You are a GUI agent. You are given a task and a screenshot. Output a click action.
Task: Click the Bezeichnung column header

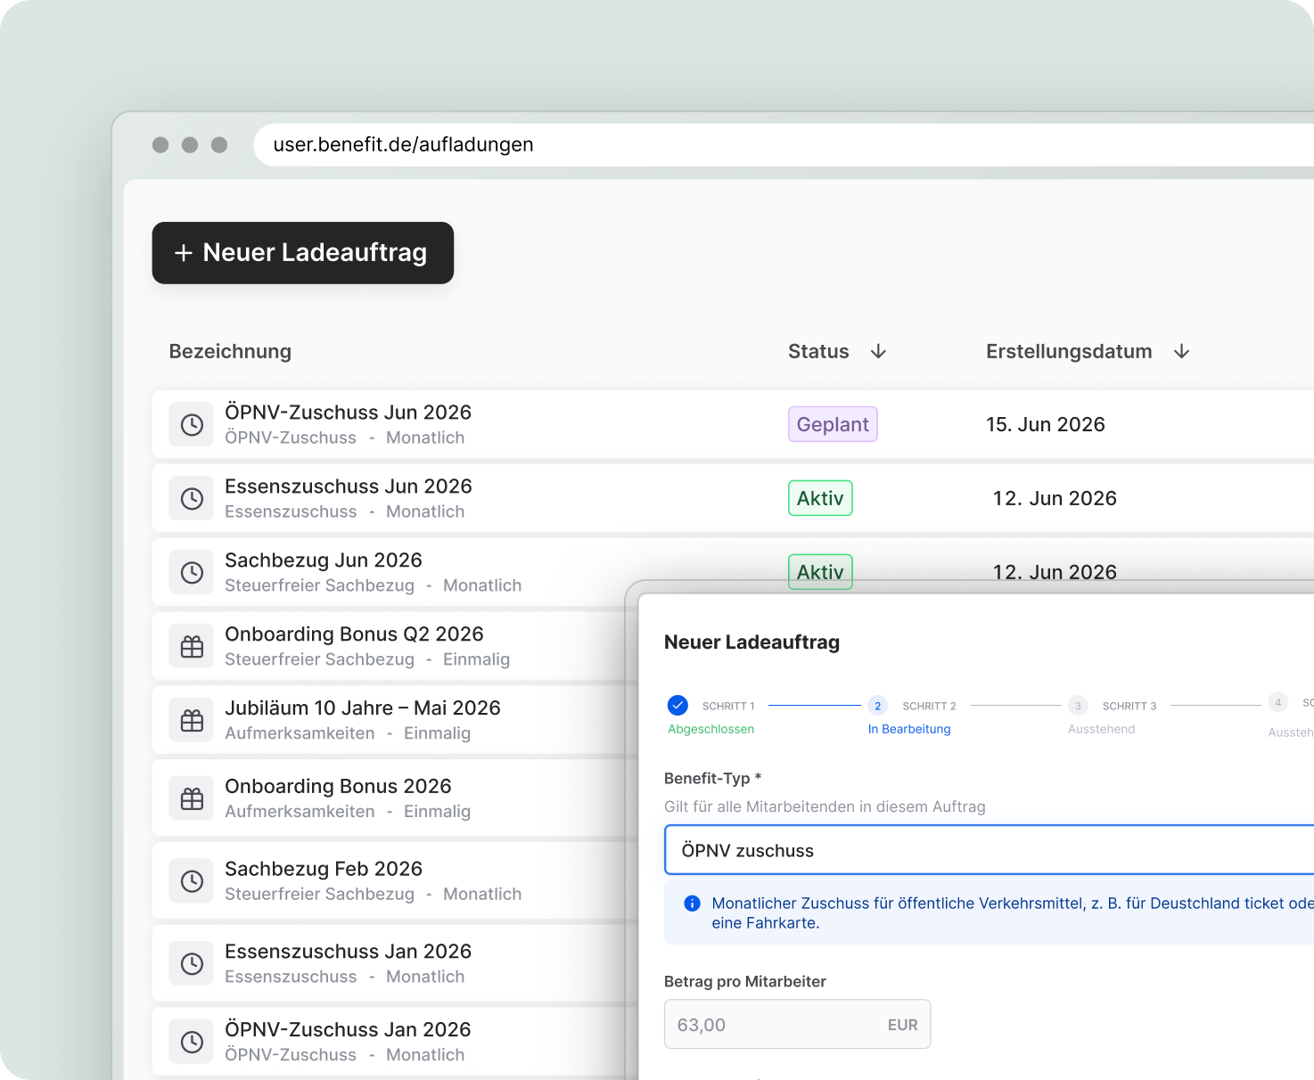(x=230, y=351)
